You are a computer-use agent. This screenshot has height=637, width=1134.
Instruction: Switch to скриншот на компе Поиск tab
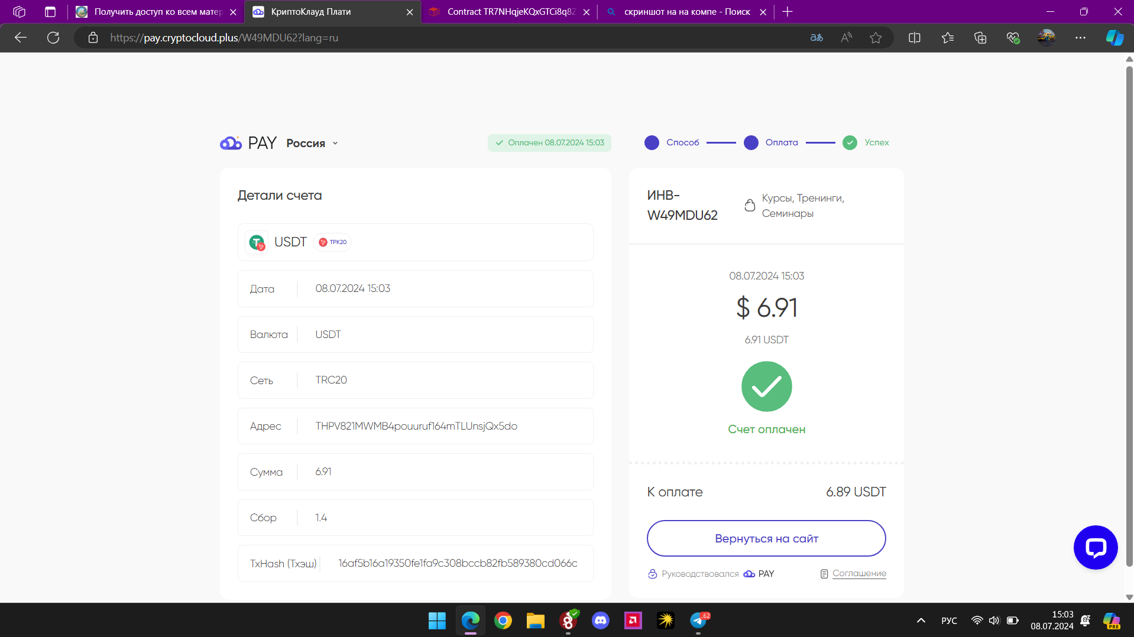tap(686, 12)
